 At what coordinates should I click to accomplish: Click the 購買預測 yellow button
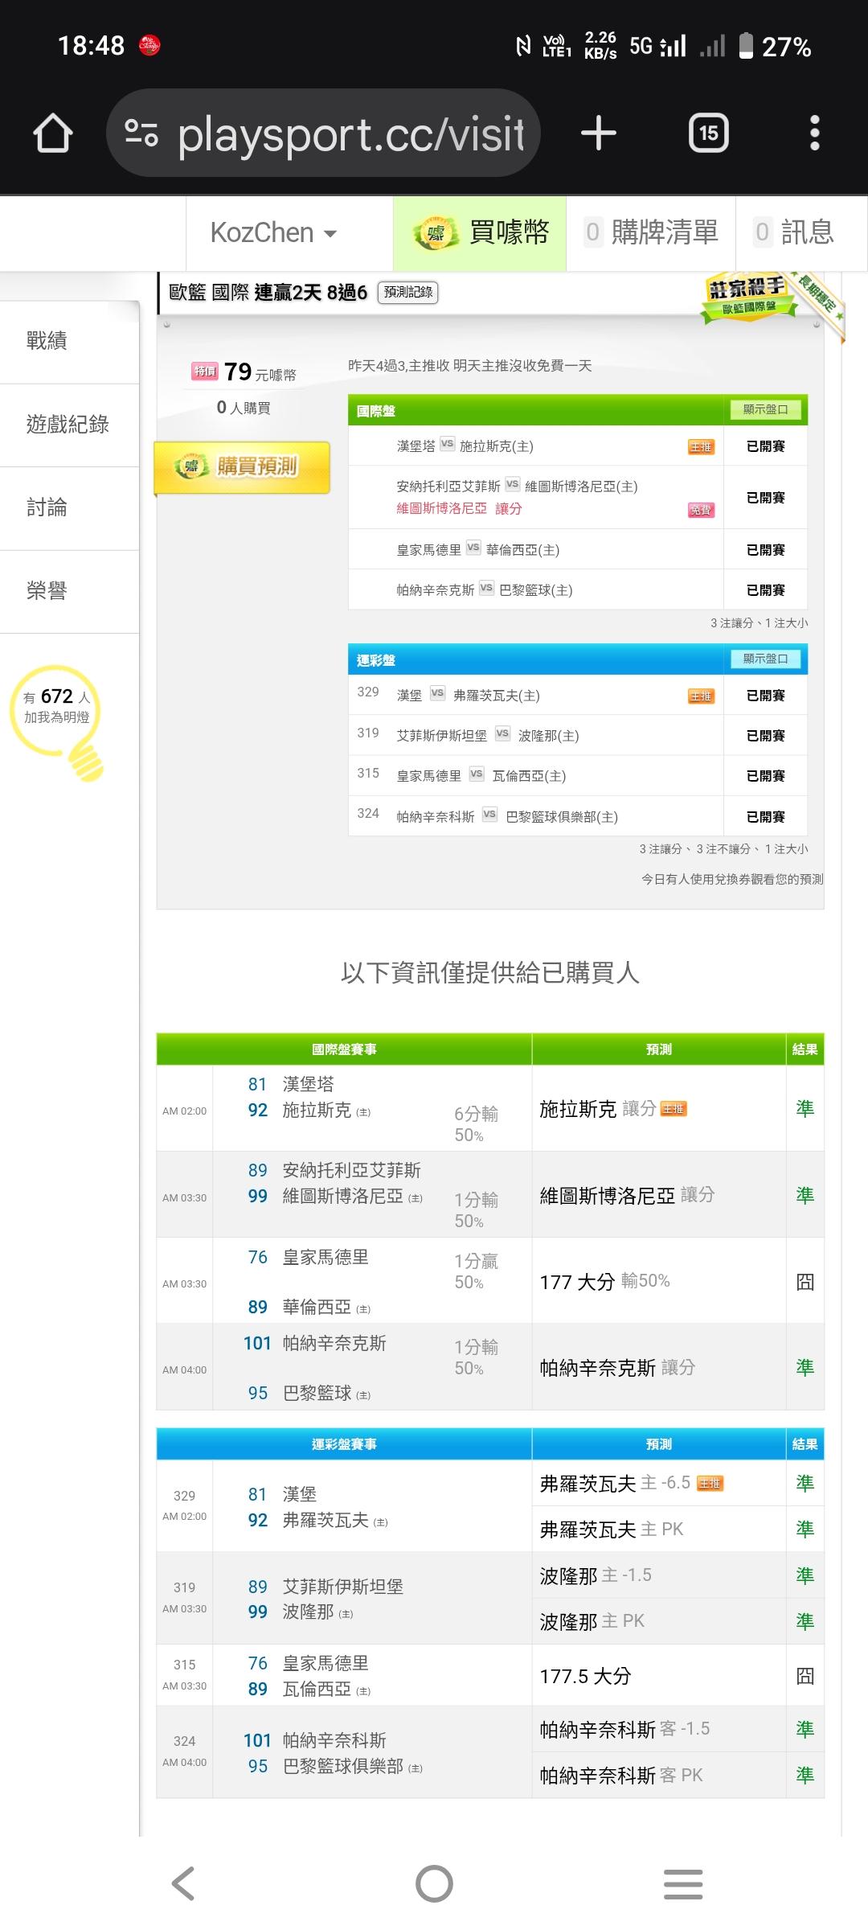(x=242, y=466)
